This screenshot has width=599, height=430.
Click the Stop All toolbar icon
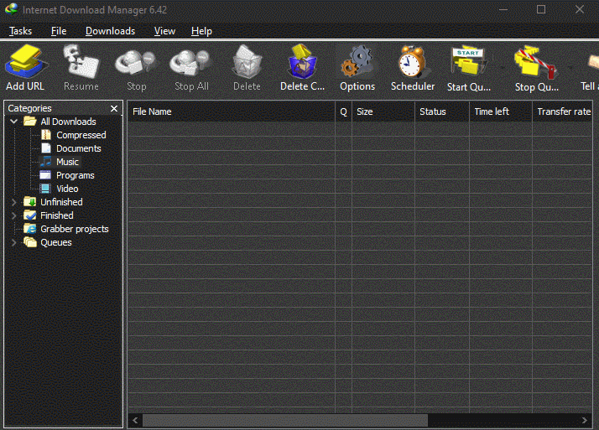pyautogui.click(x=190, y=62)
